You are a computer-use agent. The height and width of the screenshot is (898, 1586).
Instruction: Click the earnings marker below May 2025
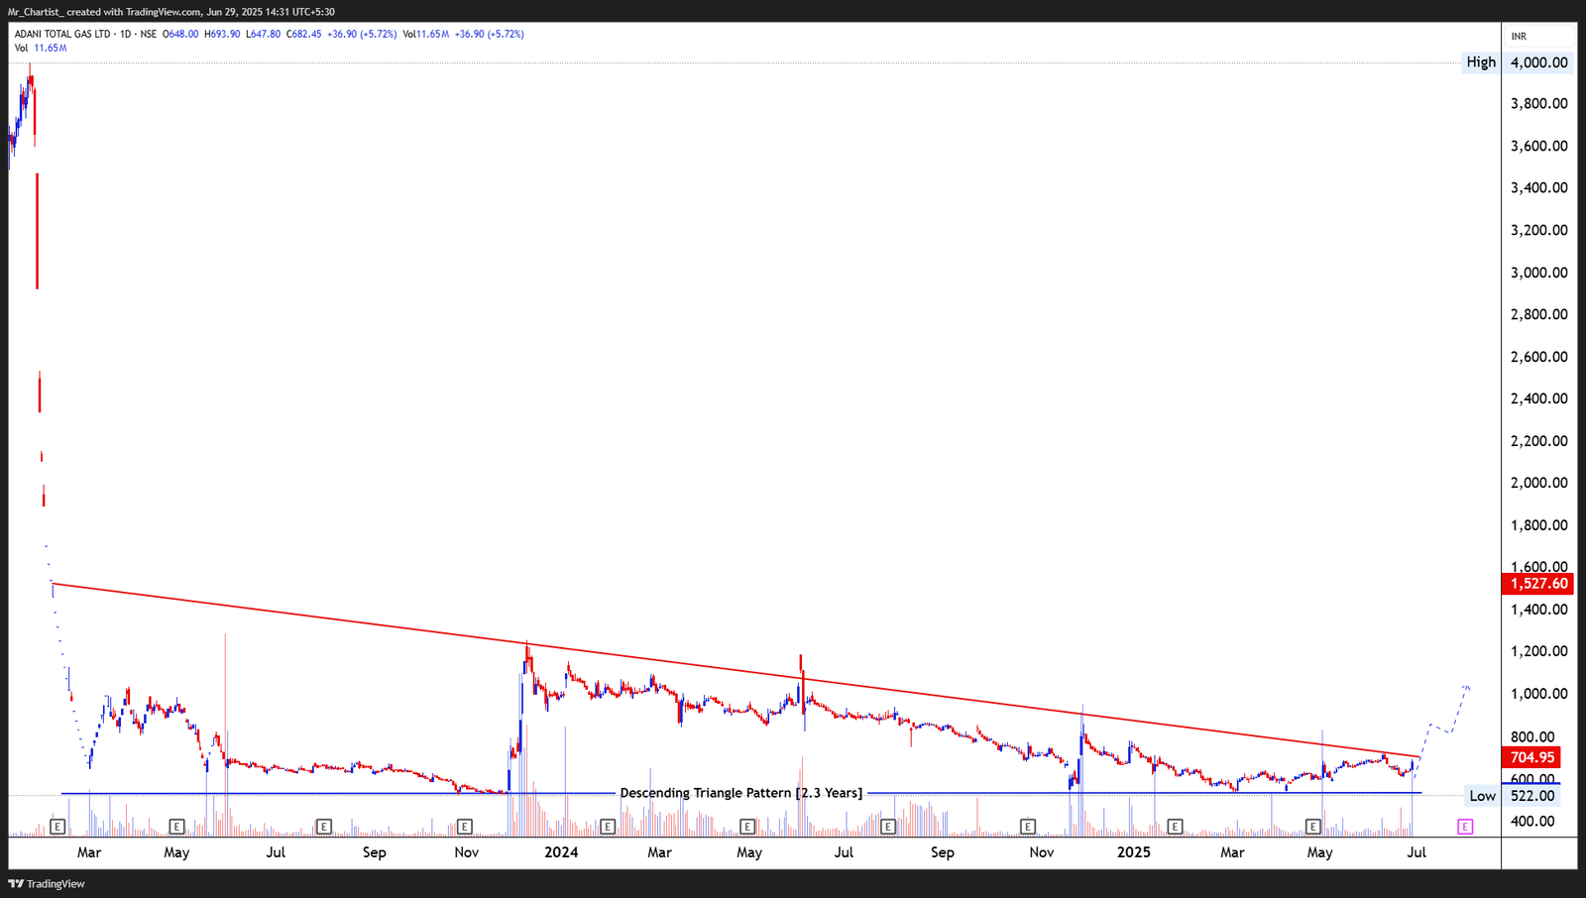pyautogui.click(x=1313, y=826)
